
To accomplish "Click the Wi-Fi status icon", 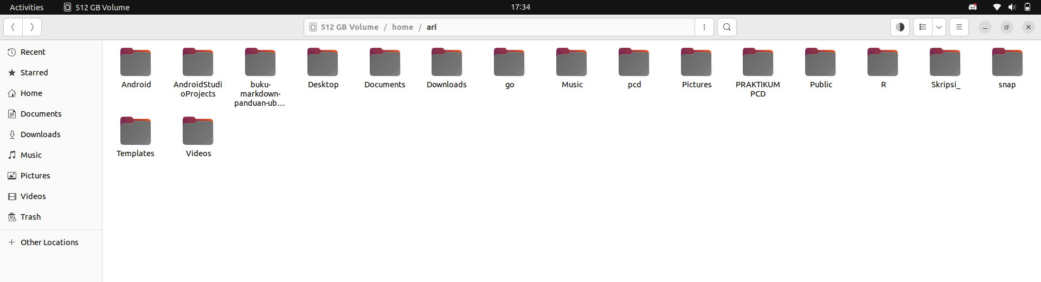I will tap(997, 7).
